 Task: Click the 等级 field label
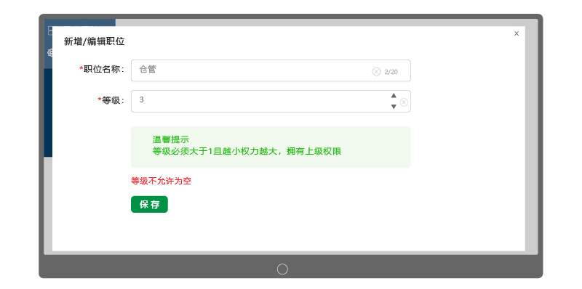(111, 100)
